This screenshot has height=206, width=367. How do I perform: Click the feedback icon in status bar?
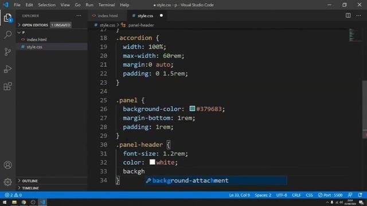(x=350, y=195)
